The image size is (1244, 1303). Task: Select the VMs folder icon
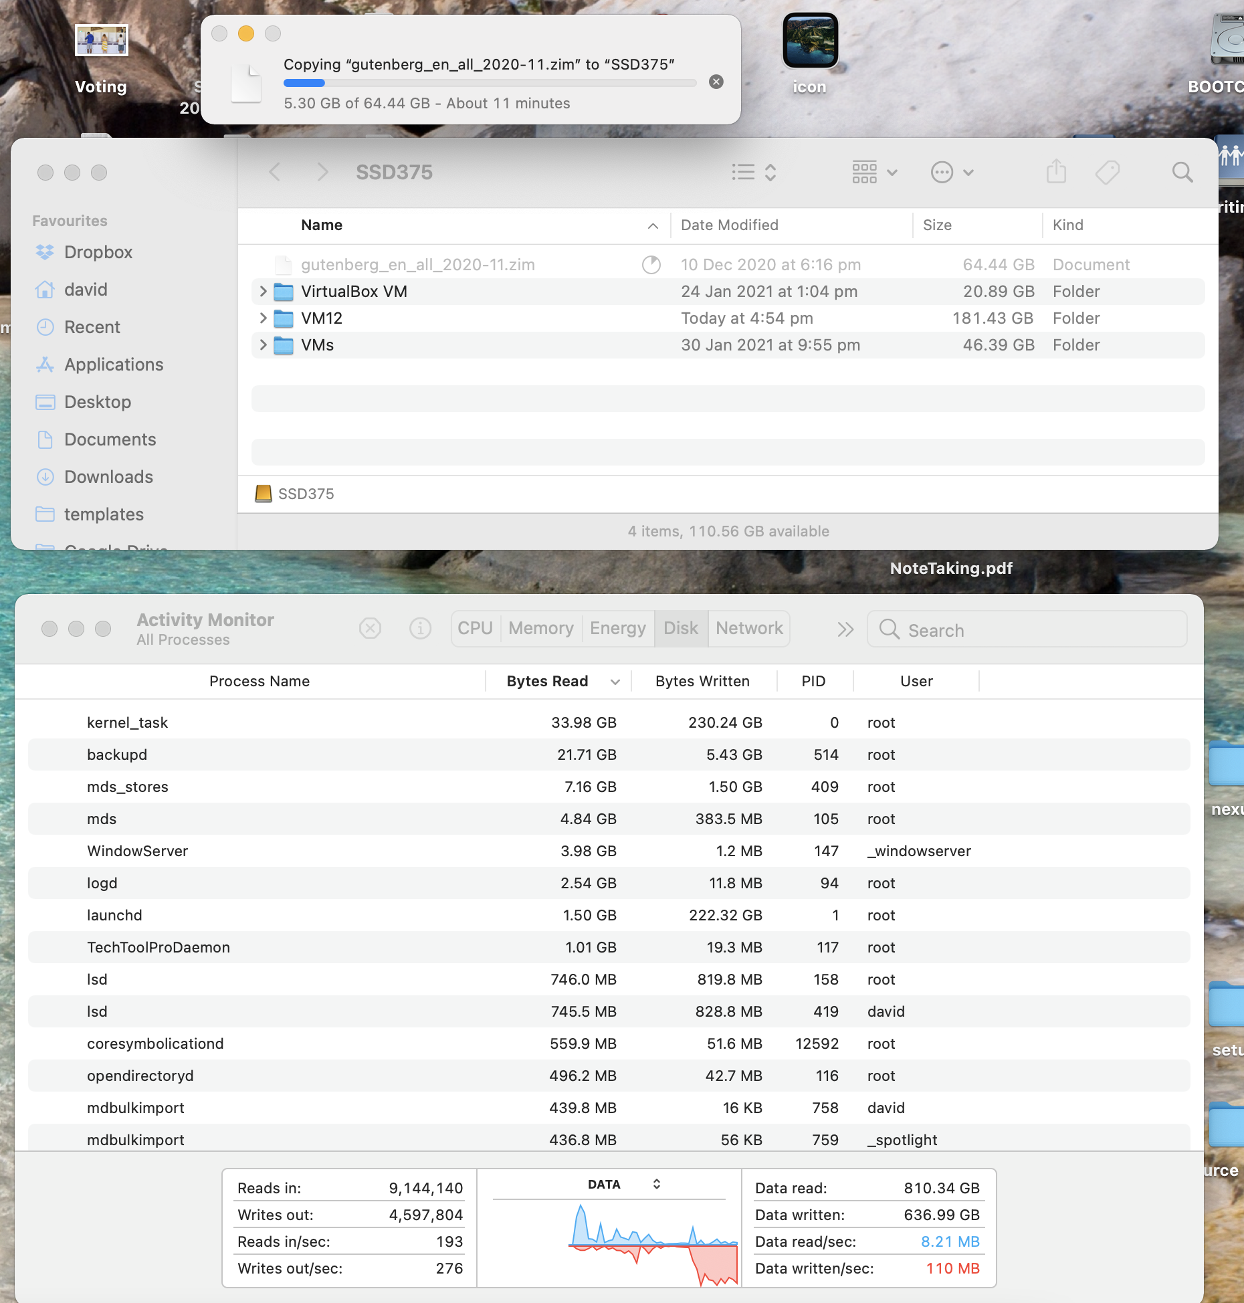284,345
